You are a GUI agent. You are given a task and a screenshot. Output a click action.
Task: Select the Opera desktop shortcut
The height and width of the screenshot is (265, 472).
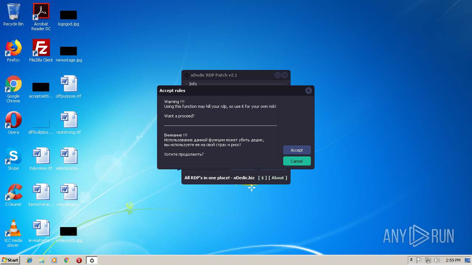[13, 123]
